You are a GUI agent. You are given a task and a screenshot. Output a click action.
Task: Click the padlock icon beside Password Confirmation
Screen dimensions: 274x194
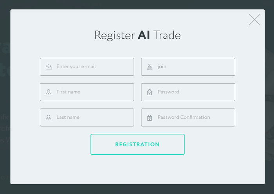coord(150,117)
